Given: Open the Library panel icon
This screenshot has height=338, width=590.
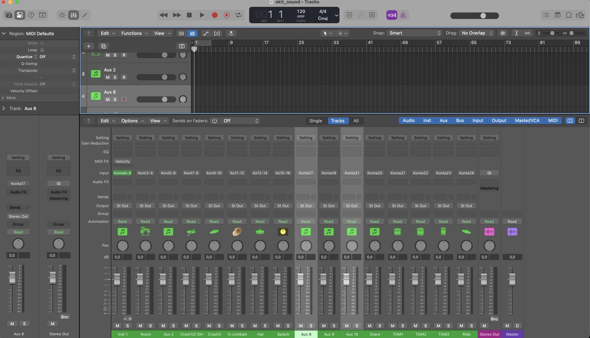Looking at the screenshot, I should coord(8,15).
